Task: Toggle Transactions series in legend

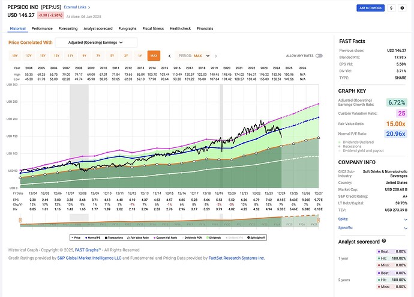Action: [x=114, y=237]
